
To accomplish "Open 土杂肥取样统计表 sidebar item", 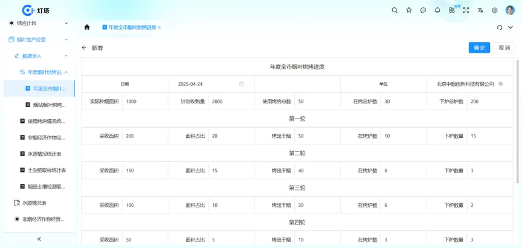I will tap(39, 170).
